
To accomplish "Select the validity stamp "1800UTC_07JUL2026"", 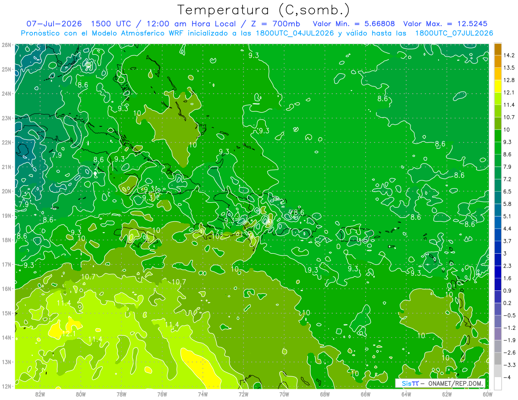I will click(x=454, y=33).
